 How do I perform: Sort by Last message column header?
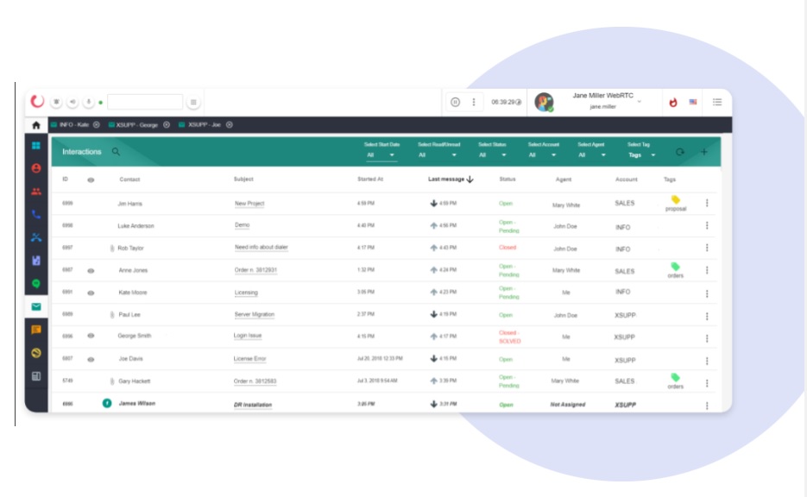tap(451, 179)
